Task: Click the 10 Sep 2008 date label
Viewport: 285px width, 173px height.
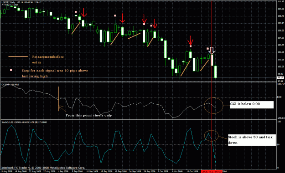Action: (92, 171)
